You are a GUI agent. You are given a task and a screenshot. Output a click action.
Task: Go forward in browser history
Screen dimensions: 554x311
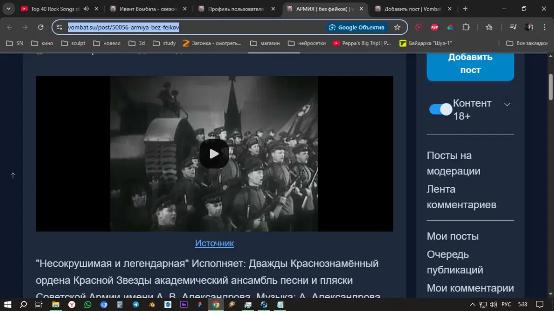tap(25, 27)
